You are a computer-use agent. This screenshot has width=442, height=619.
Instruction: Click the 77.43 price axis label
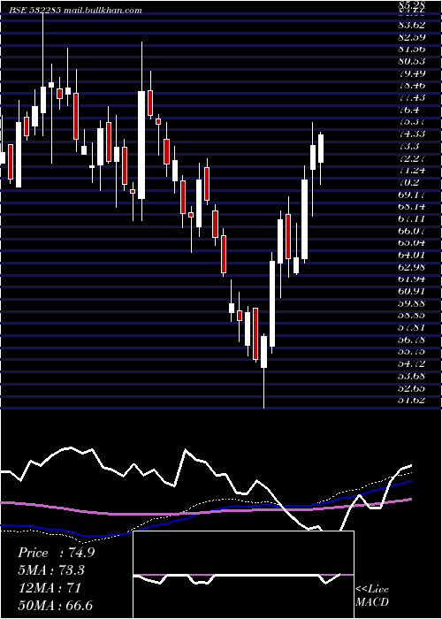click(x=412, y=97)
